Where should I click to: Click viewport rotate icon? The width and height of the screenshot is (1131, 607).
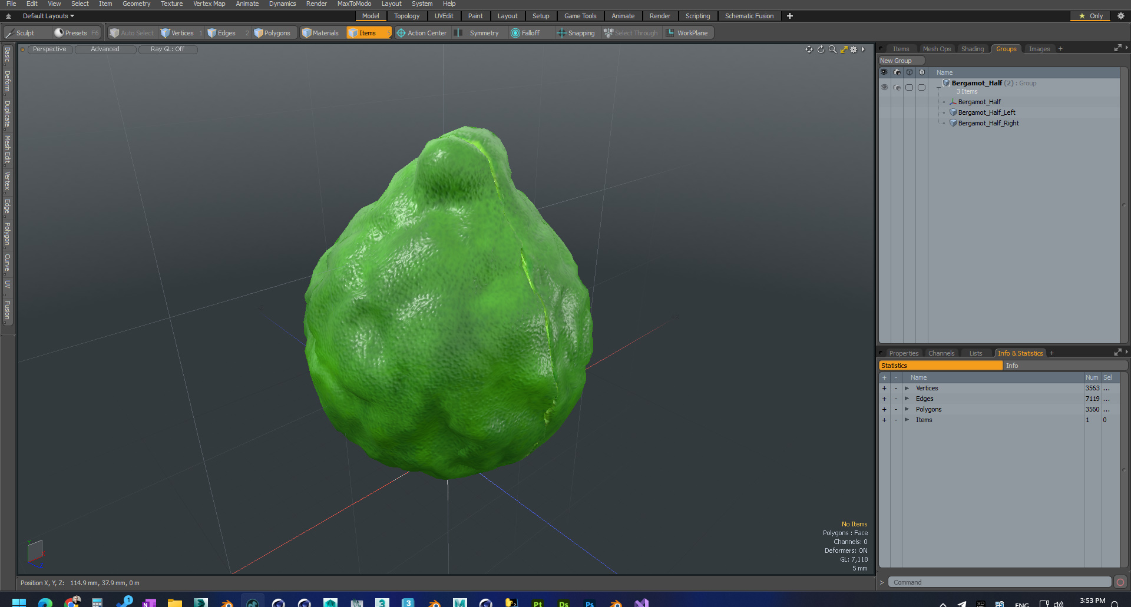tap(821, 49)
